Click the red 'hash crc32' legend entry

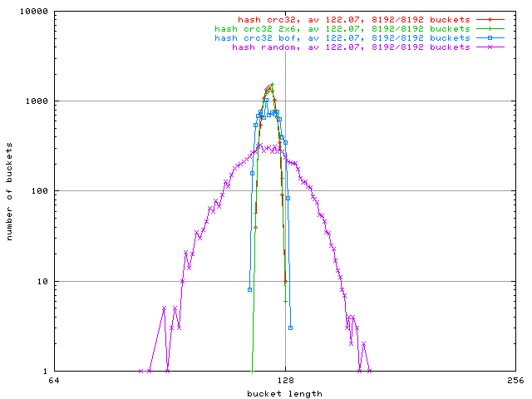[354, 20]
